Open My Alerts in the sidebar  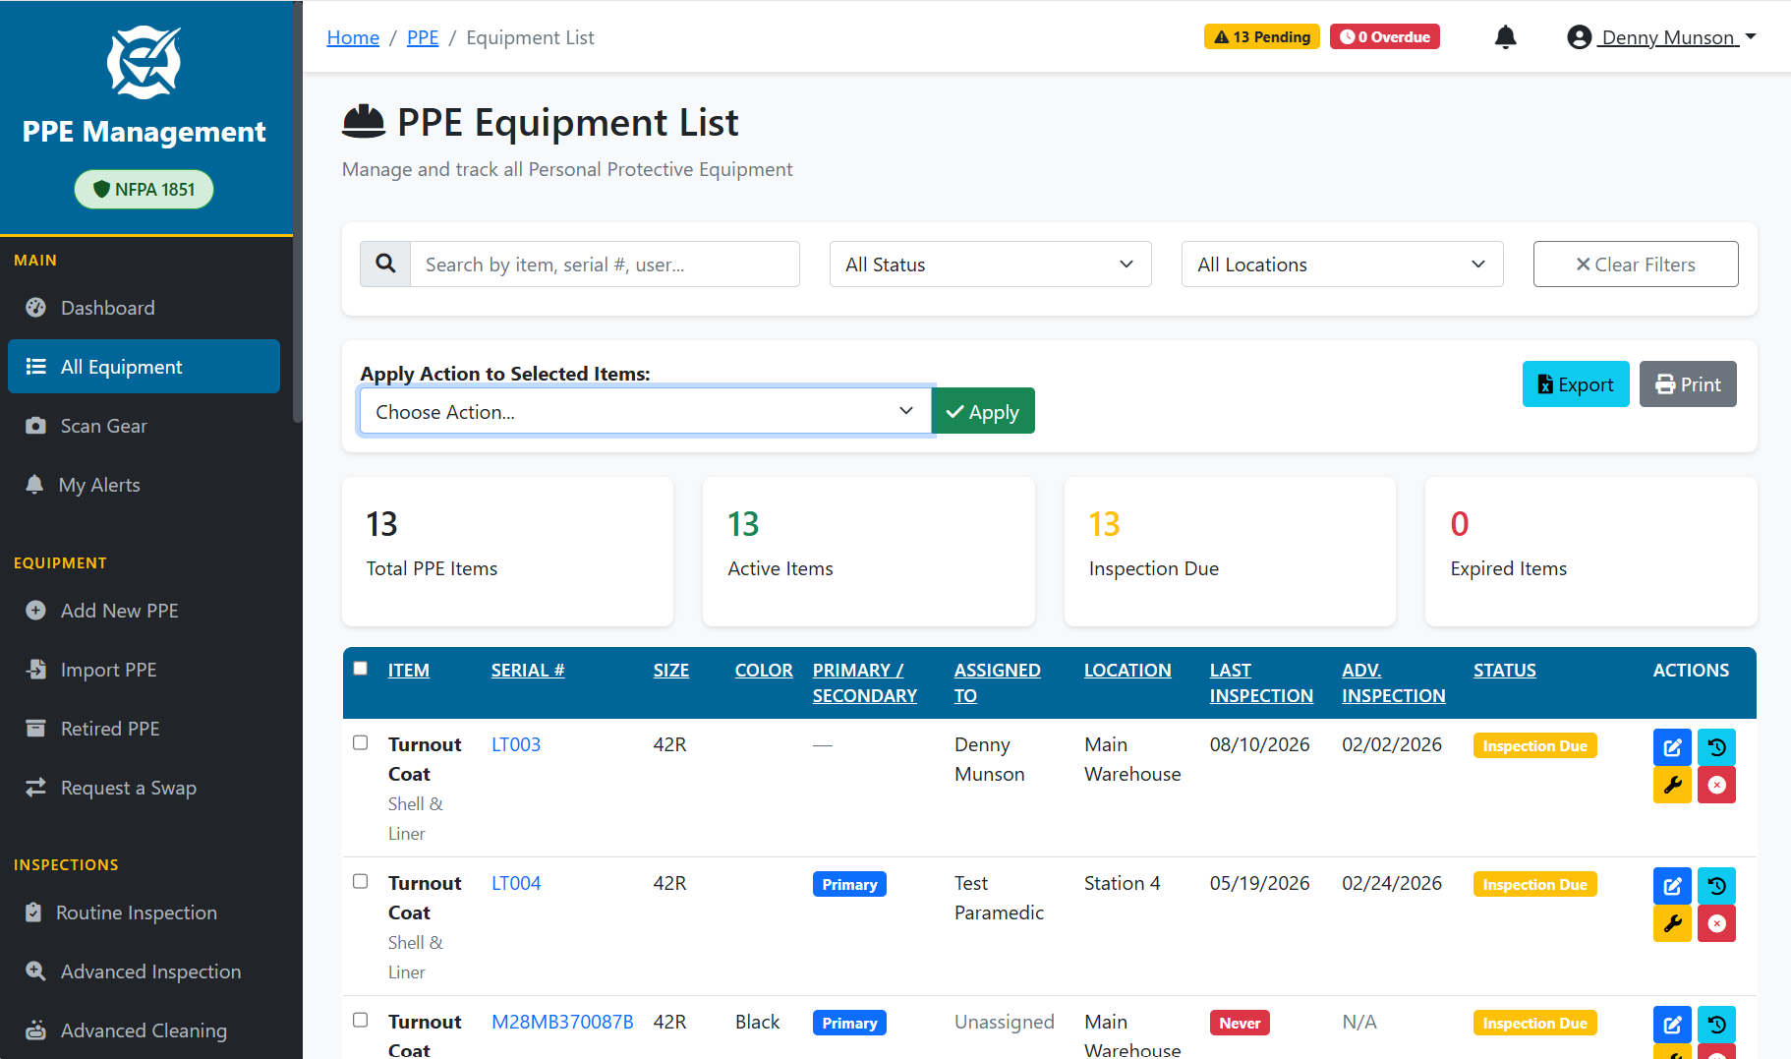pos(144,485)
